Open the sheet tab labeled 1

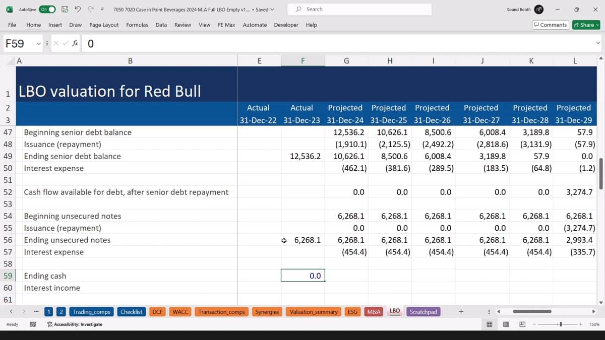pyautogui.click(x=48, y=312)
